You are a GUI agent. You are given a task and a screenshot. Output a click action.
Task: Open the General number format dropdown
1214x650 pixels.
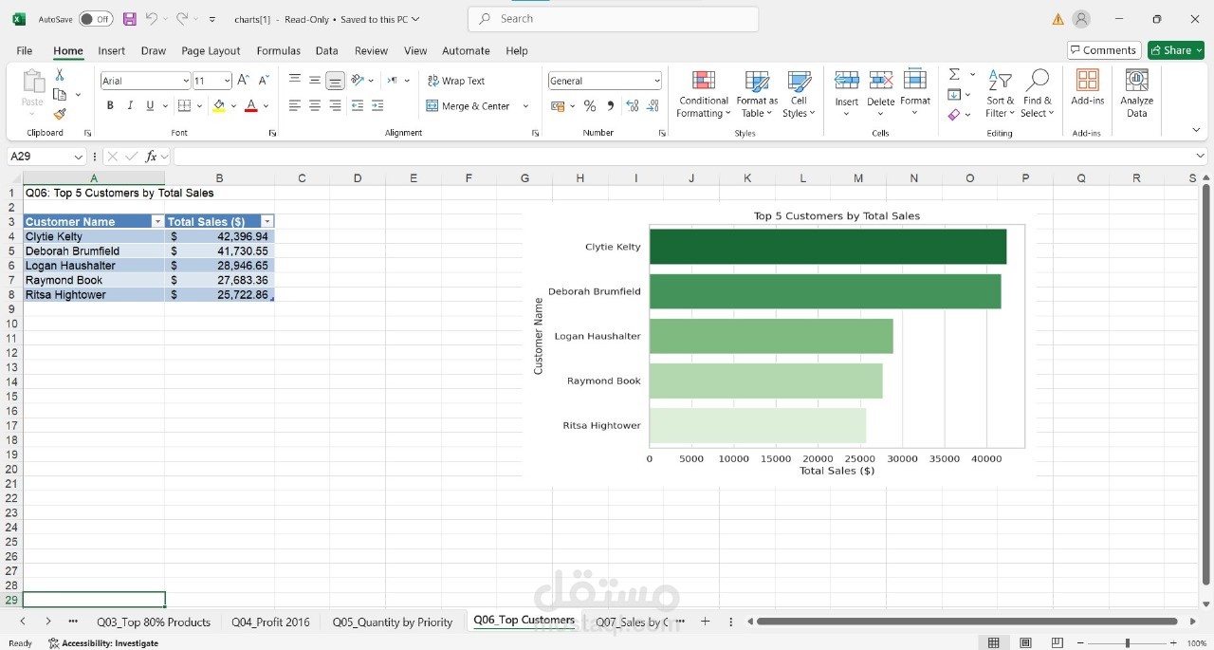click(x=656, y=81)
